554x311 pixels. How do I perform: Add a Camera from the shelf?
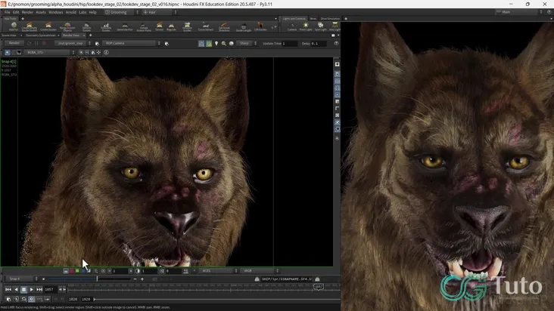292,26
